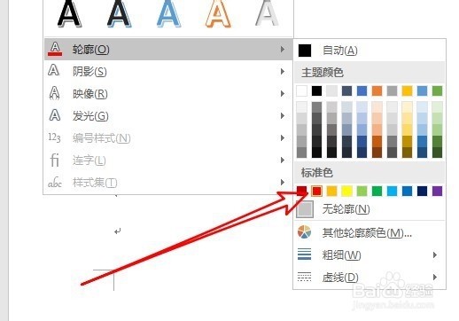This screenshot has width=459, height=321.
Task: Pick the blue theme color swatch
Action: [362, 91]
